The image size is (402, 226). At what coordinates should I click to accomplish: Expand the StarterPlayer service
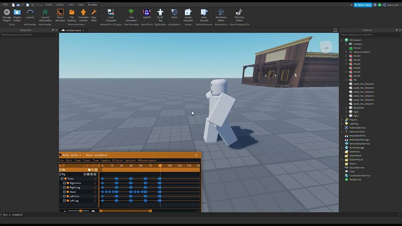point(342,159)
